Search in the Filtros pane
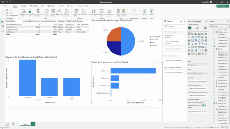The width and height of the screenshot is (230, 129). tap(174, 26)
